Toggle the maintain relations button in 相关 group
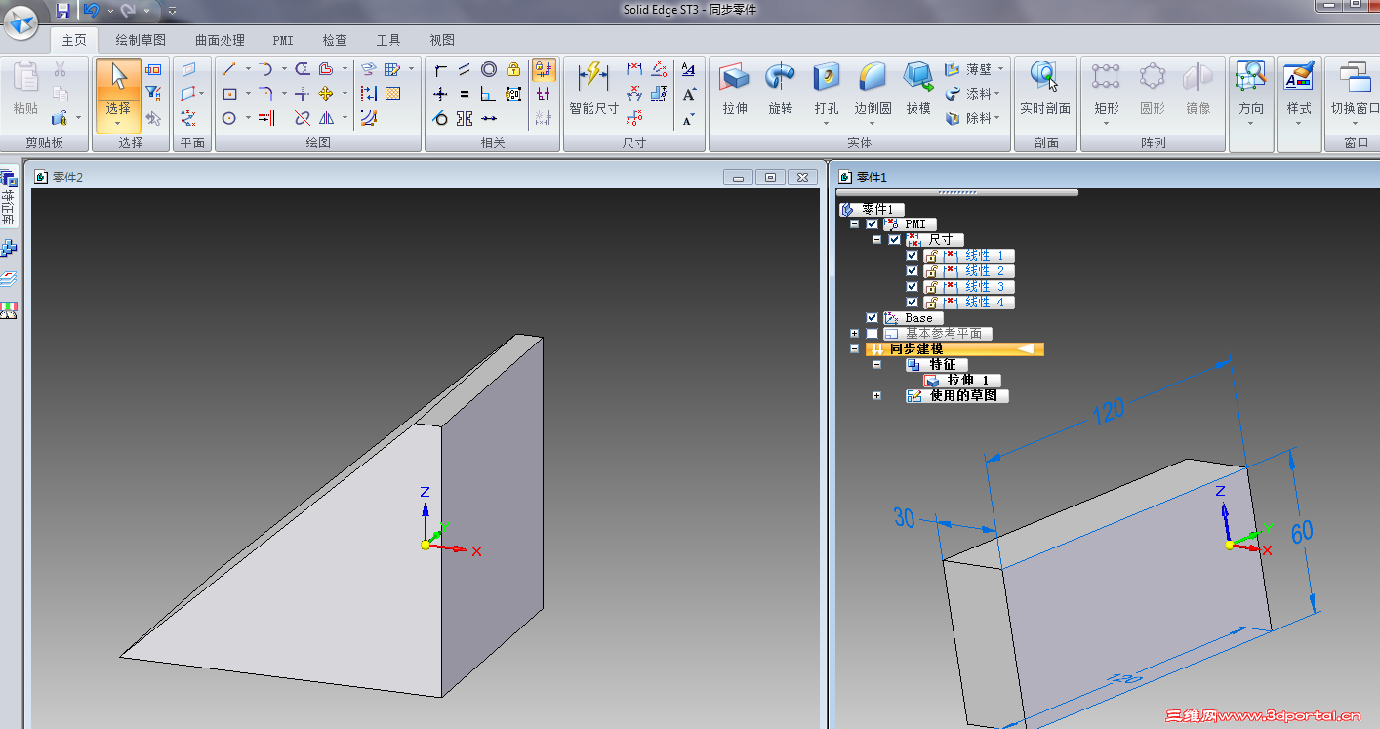Screen dimensions: 1380x729 coord(545,69)
